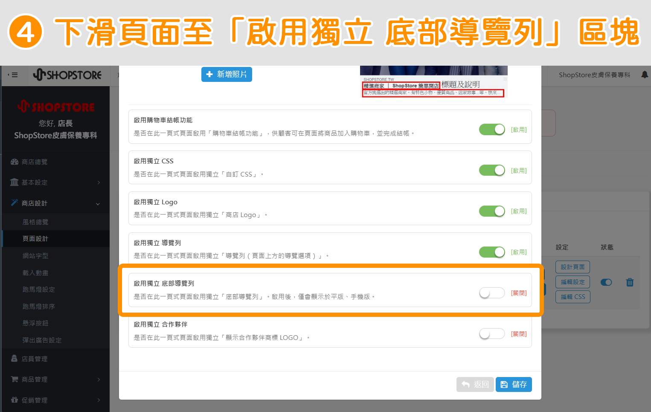Click 設計頁面 button
The width and height of the screenshot is (651, 412).
pyautogui.click(x=573, y=267)
